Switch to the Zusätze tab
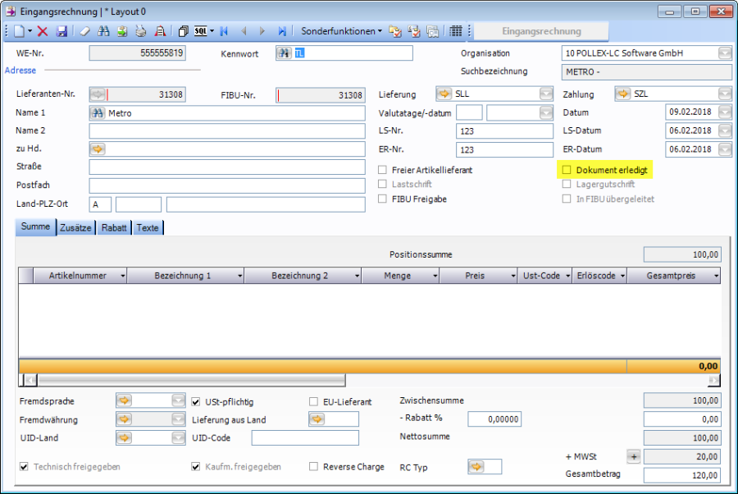Screen dimensions: 738x494 pyautogui.click(x=75, y=228)
